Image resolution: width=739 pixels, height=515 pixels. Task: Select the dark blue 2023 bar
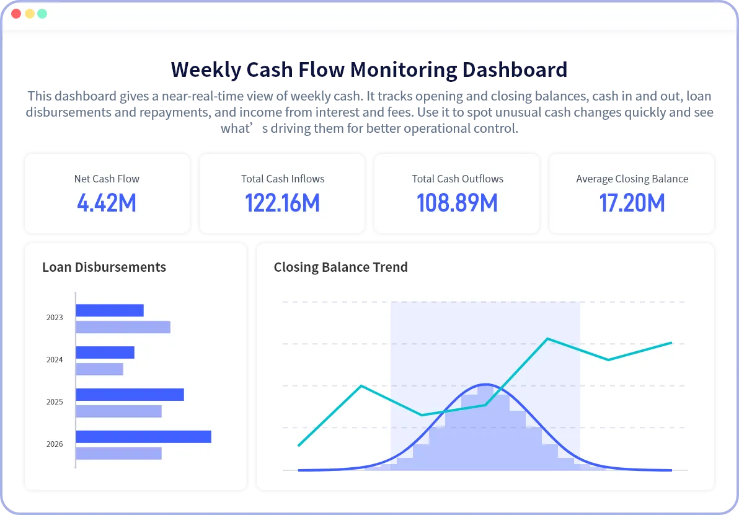coord(110,310)
